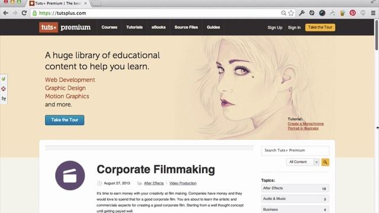Click the Sign In link

(294, 28)
